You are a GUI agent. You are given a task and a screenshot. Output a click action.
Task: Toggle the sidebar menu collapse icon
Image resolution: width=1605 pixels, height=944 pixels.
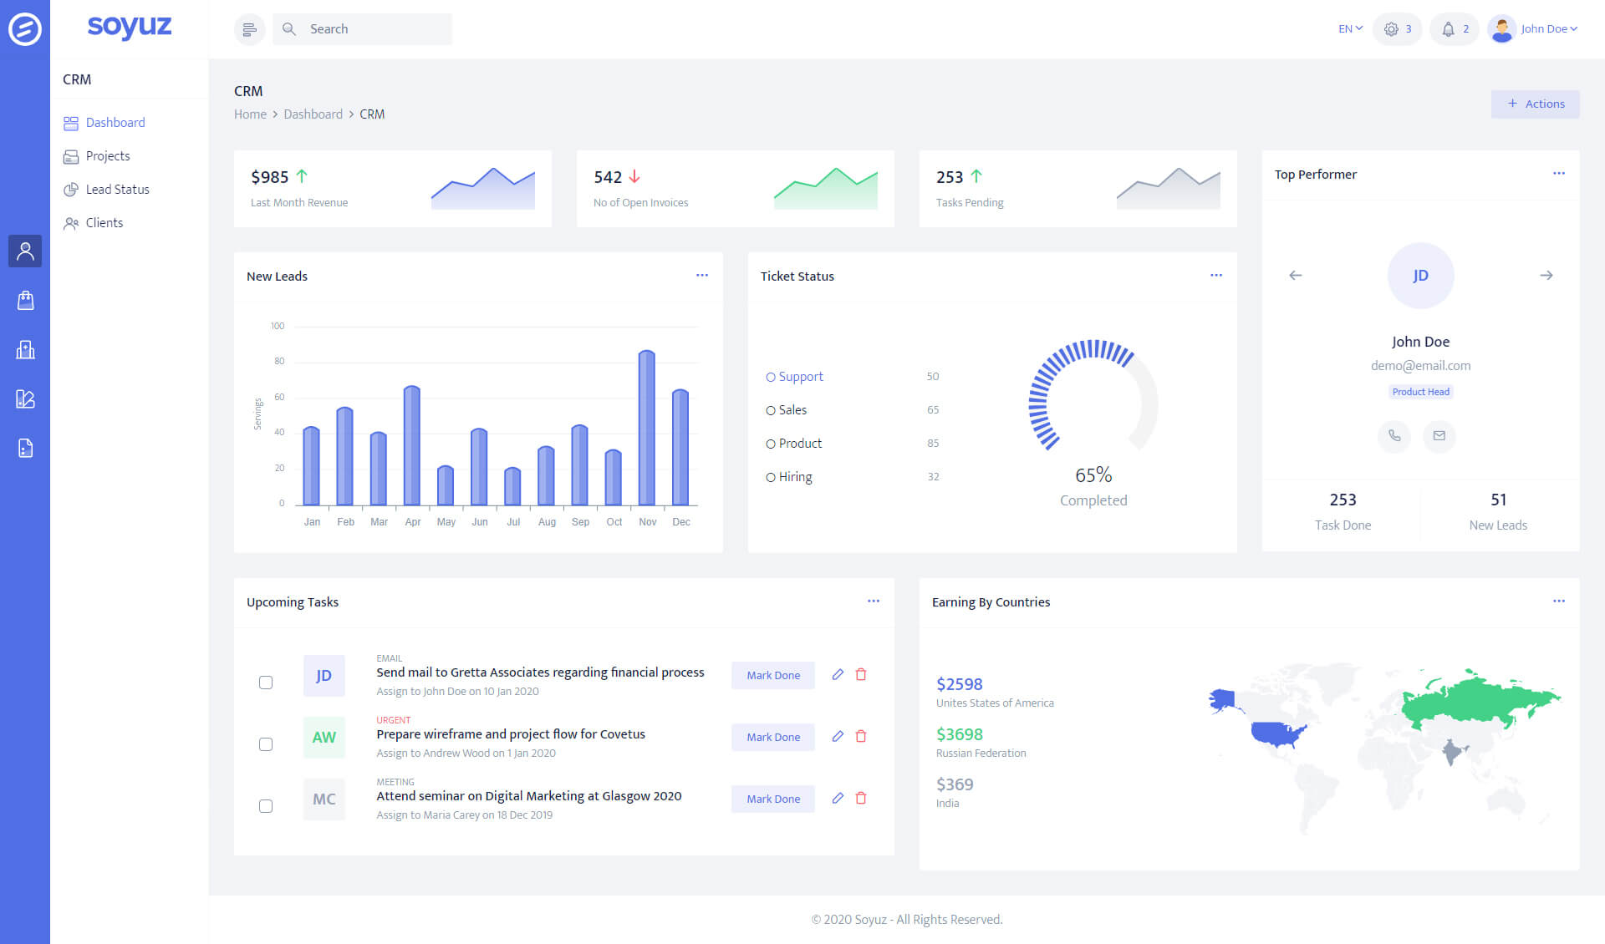click(249, 29)
